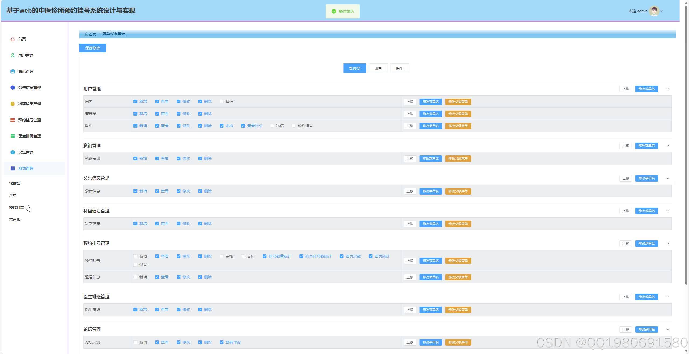
Task: Click the 用户管理 person icon
Action: pyautogui.click(x=12, y=55)
